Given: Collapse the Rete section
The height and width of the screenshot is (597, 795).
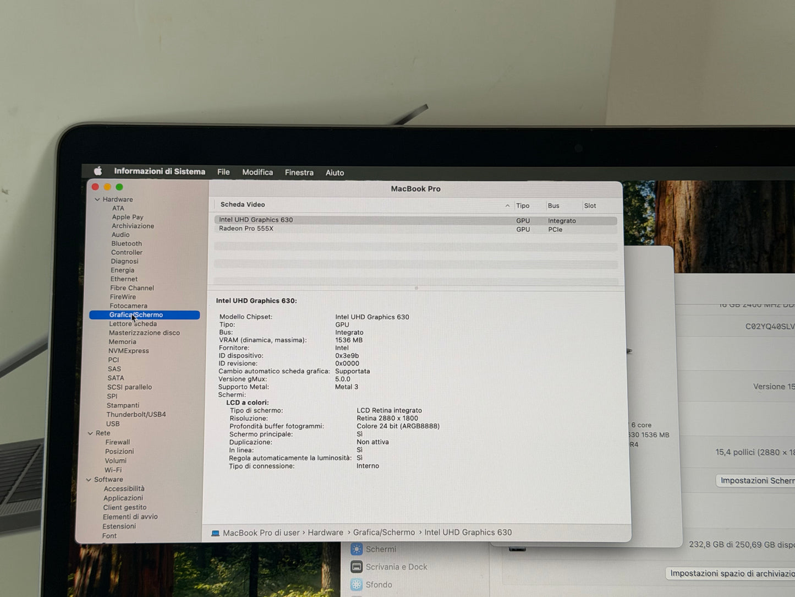Looking at the screenshot, I should pyautogui.click(x=90, y=433).
